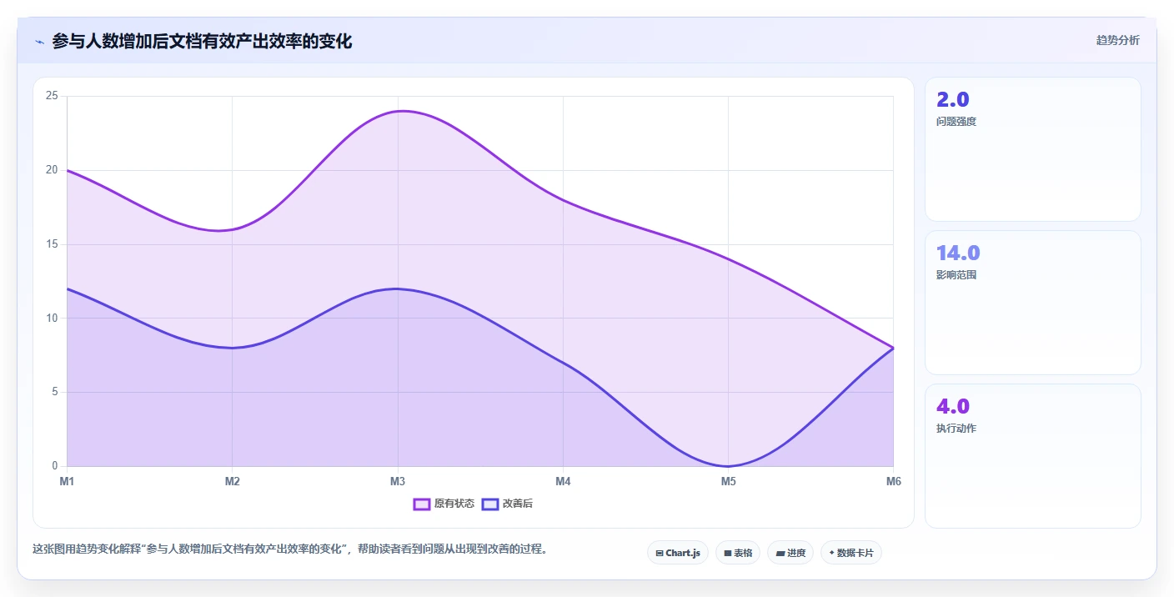Click the icon inside the 进度 tag
Viewport: 1174px width, 597px height.
(780, 553)
